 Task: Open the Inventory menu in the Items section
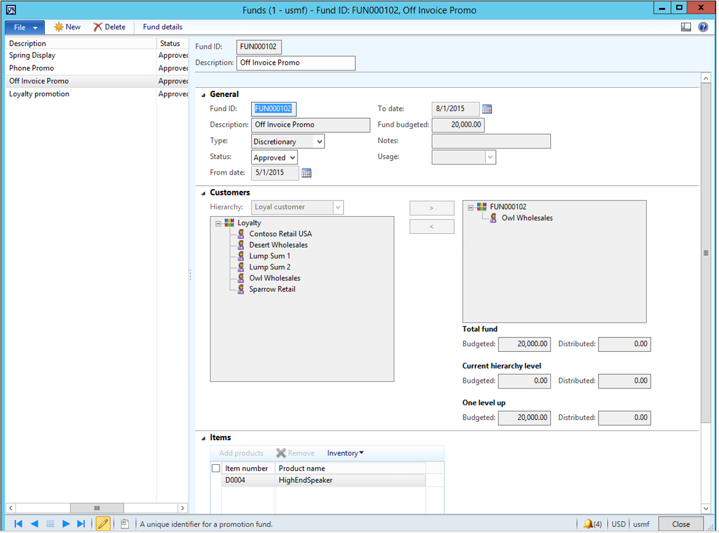pos(345,453)
